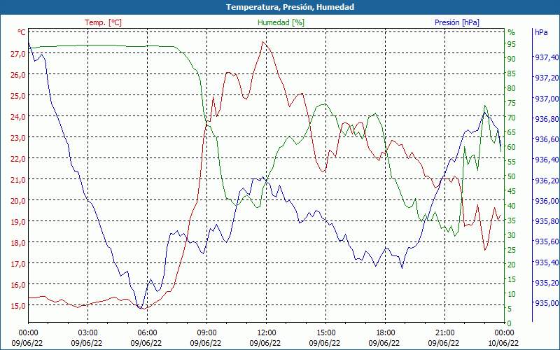Click the 03:00 time axis label
This screenshot has width=560, height=350.
click(x=87, y=333)
